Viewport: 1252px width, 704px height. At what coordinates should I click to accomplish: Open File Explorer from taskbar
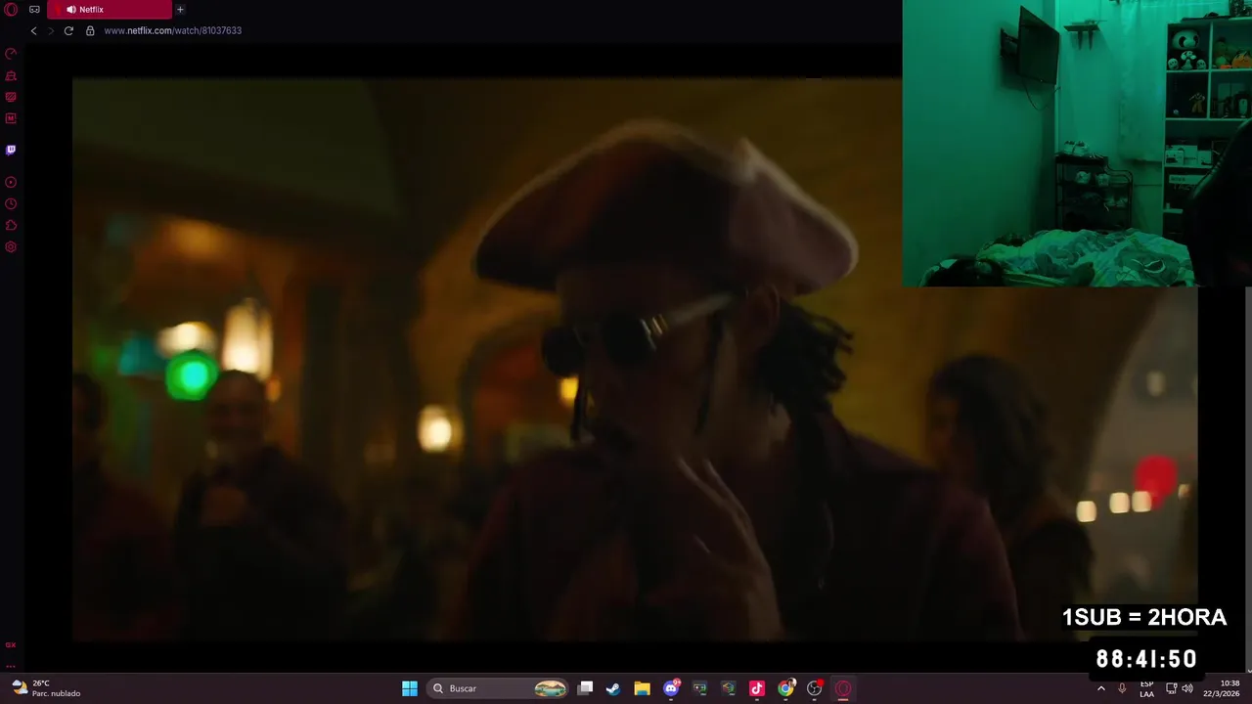[x=642, y=688]
